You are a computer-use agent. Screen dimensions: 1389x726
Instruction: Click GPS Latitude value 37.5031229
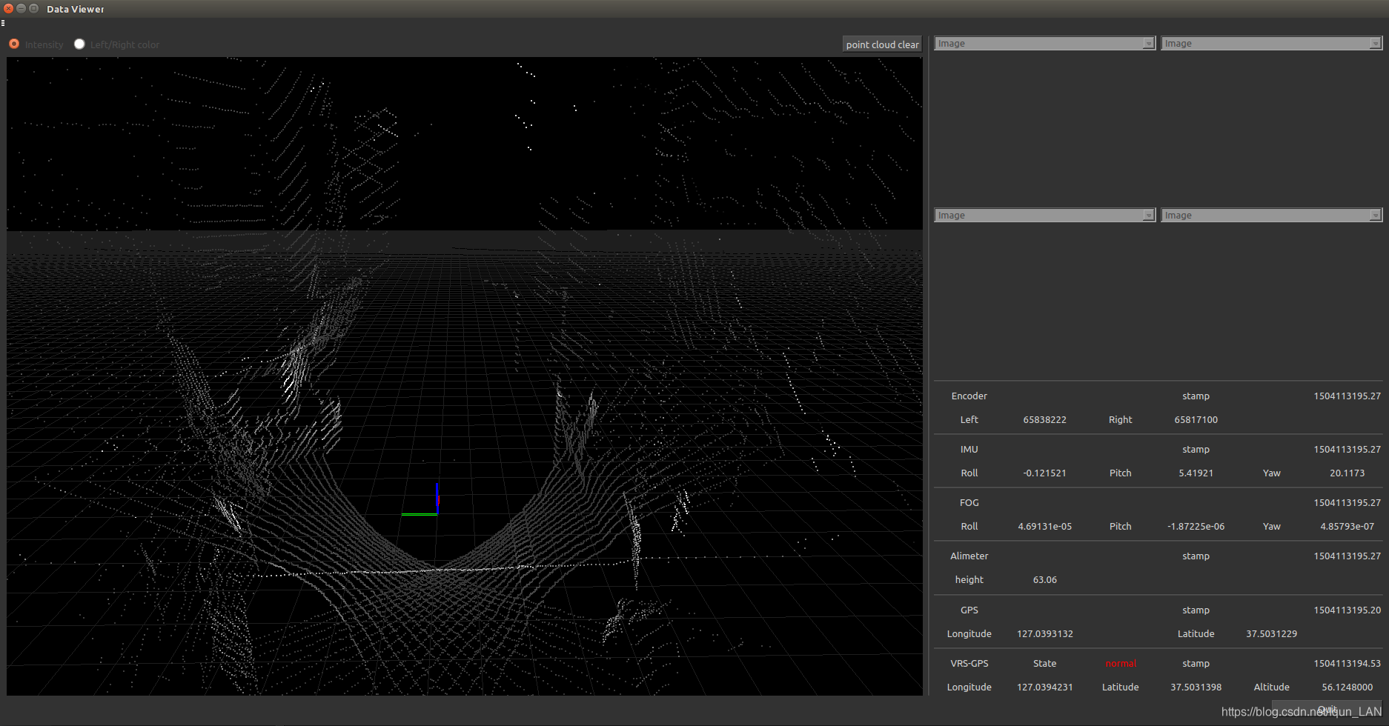(1271, 634)
